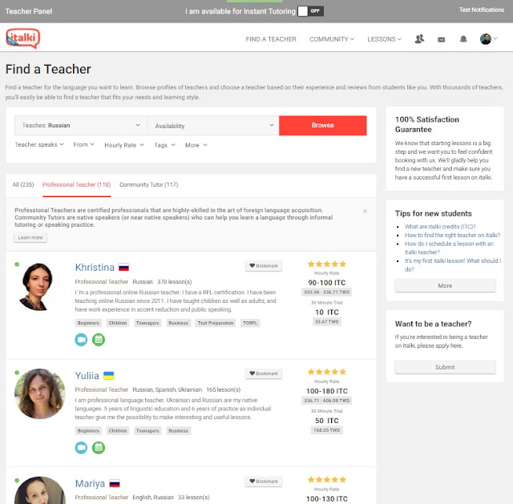This screenshot has width=513, height=504.
Task: Click Yuliia's video camera icon
Action: point(81,447)
